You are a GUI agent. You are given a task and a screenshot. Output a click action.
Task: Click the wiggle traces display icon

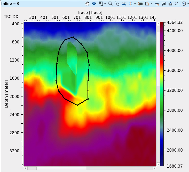click(x=131, y=4)
